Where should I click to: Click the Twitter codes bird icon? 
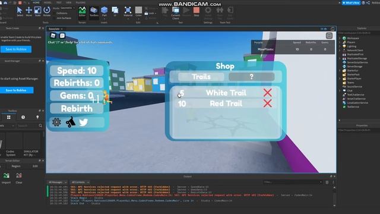[84, 122]
